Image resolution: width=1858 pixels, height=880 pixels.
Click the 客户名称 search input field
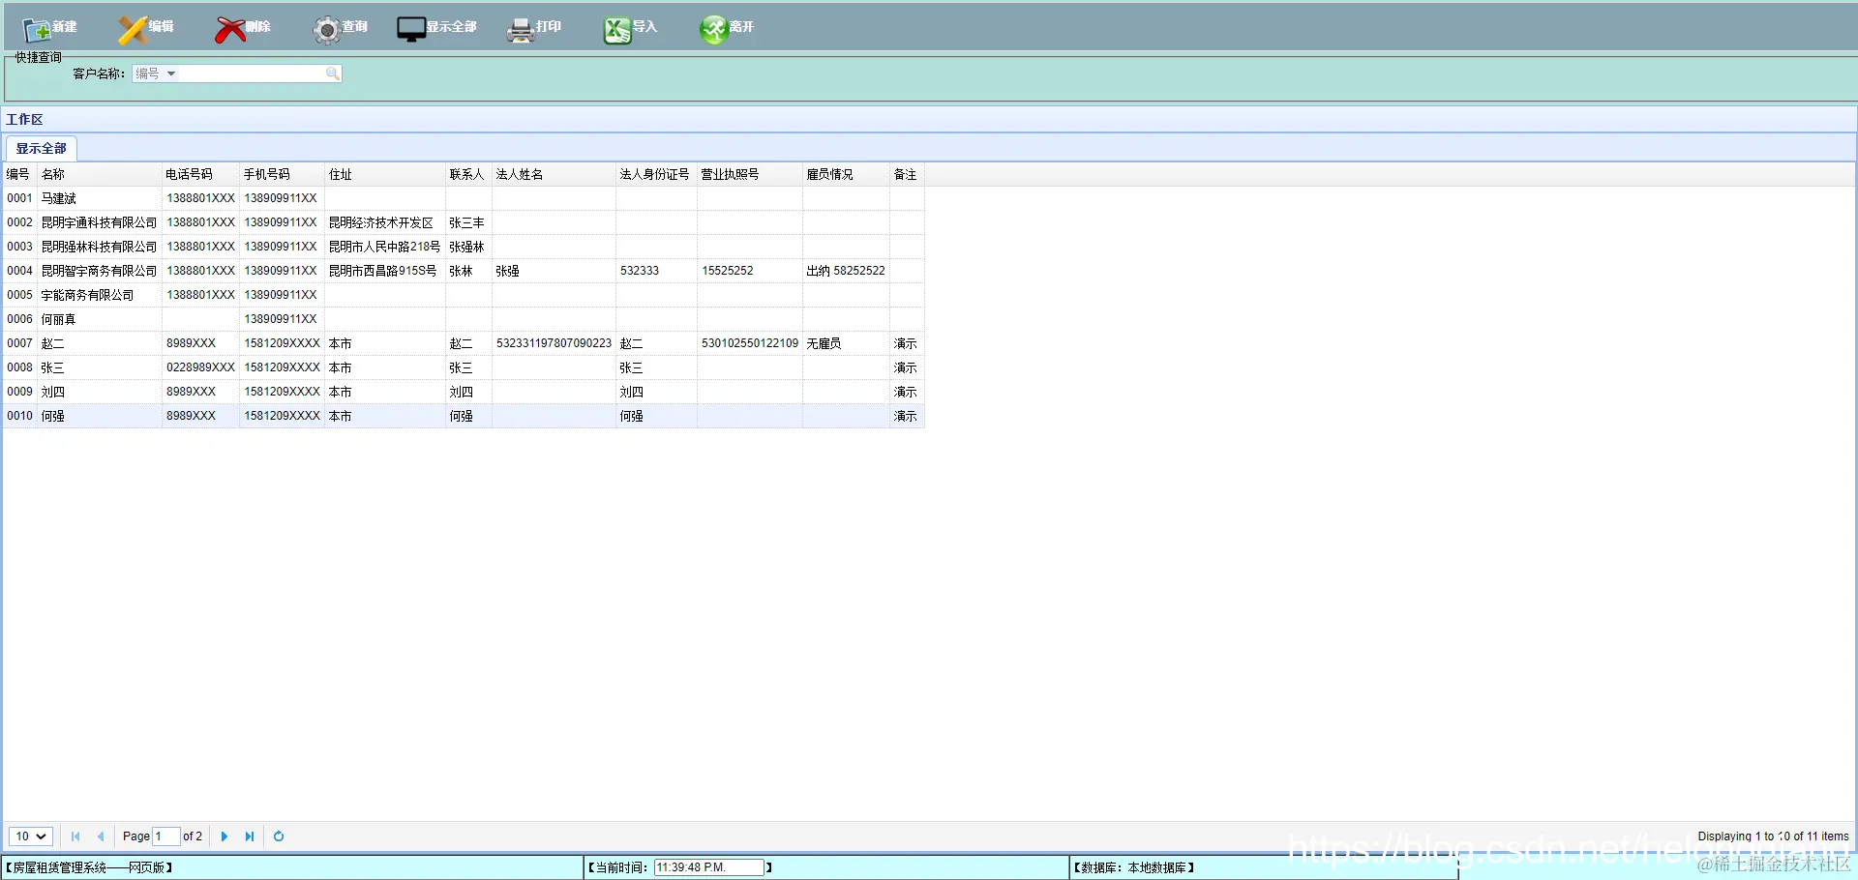click(x=252, y=73)
